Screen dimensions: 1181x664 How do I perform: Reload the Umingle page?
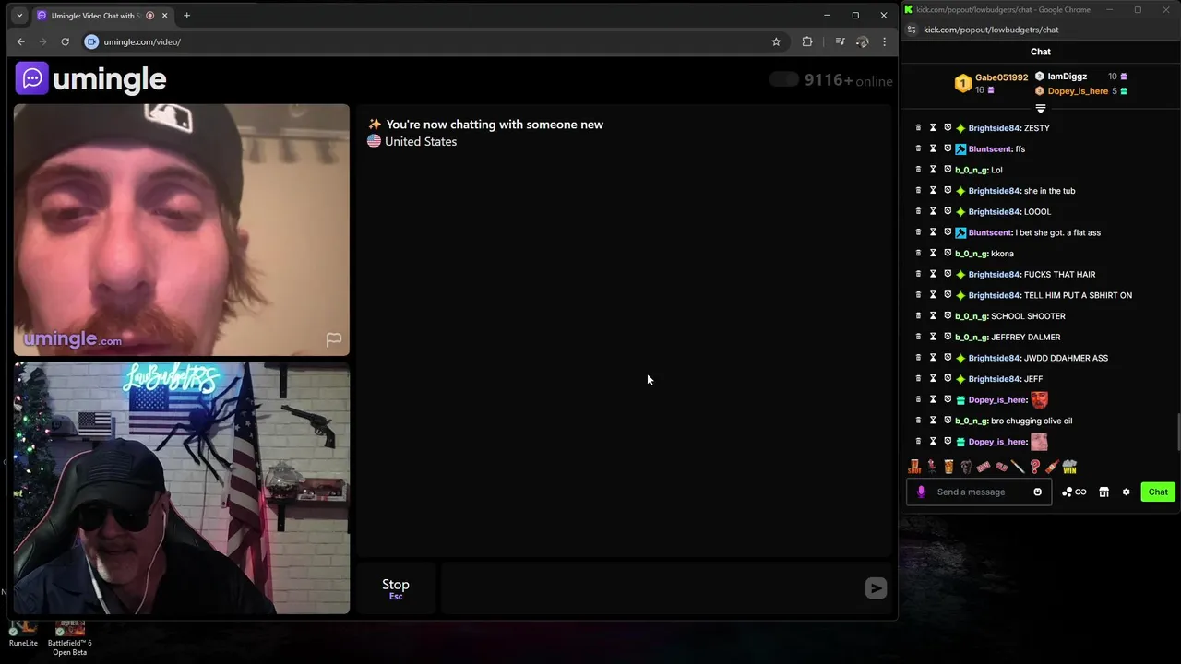pyautogui.click(x=65, y=41)
